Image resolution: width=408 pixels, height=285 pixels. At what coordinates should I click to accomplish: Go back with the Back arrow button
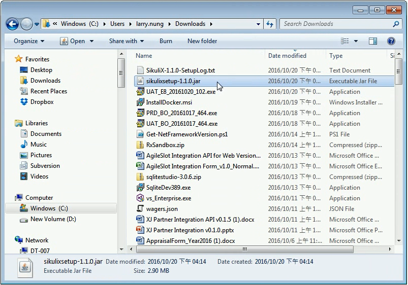pos(12,24)
